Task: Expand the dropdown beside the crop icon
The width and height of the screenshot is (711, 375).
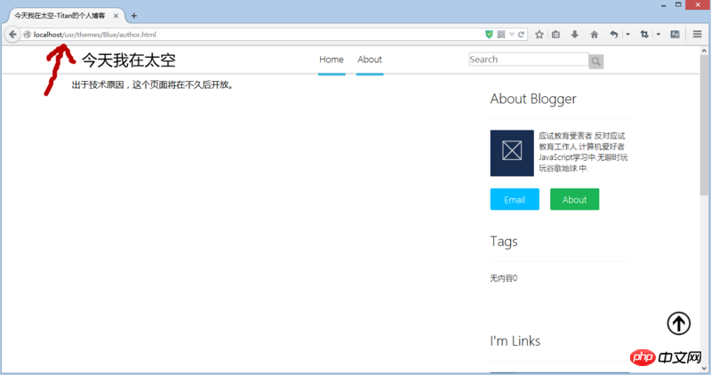Action: [x=659, y=35]
